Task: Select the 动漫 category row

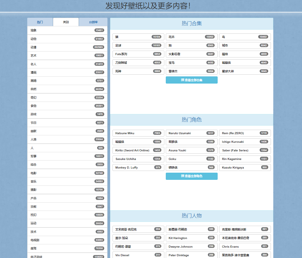Action: pyautogui.click(x=67, y=47)
